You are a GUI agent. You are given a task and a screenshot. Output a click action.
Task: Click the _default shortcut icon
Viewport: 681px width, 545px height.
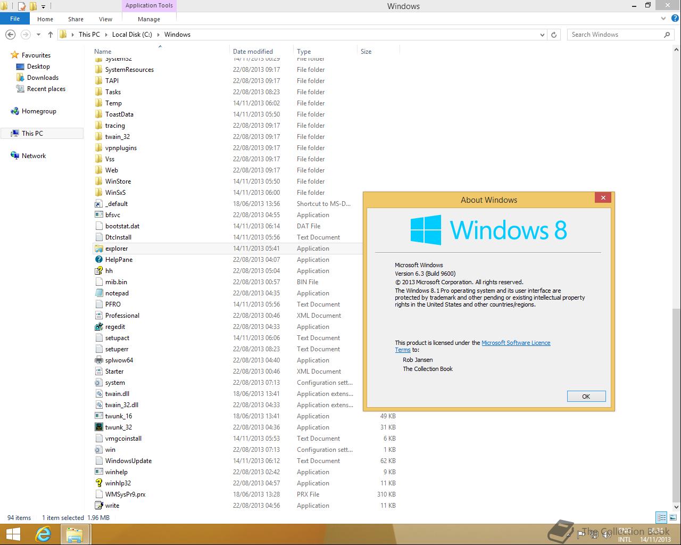pos(98,204)
